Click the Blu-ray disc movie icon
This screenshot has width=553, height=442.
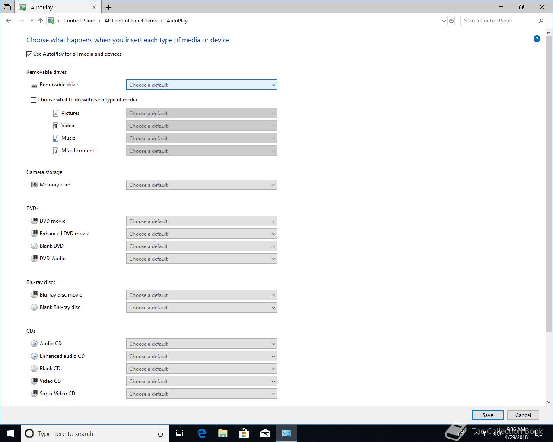(34, 295)
